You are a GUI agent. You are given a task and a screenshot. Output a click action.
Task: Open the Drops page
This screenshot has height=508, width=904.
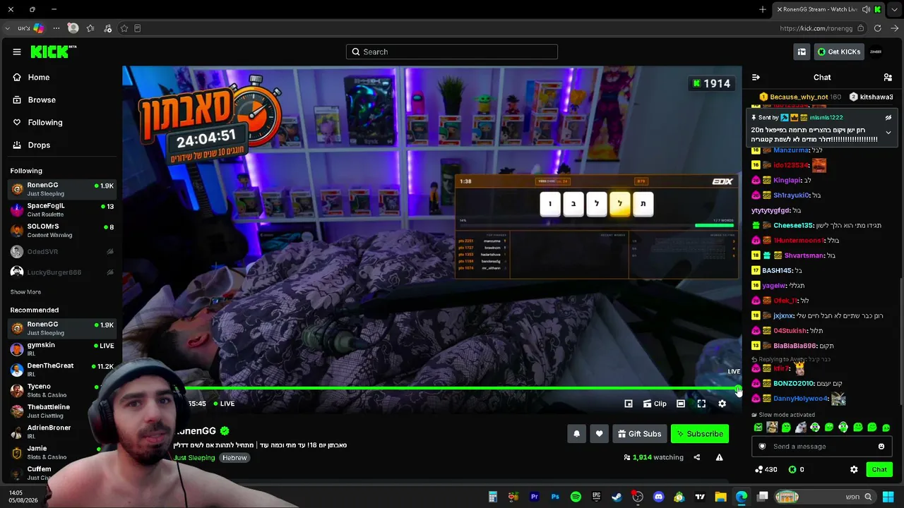click(32, 145)
